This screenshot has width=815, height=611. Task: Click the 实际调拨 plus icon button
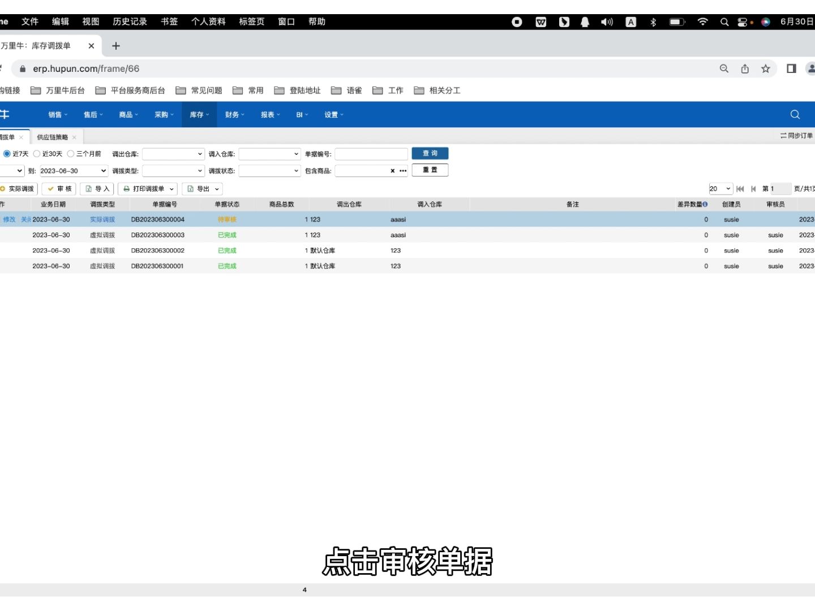(x=3, y=188)
